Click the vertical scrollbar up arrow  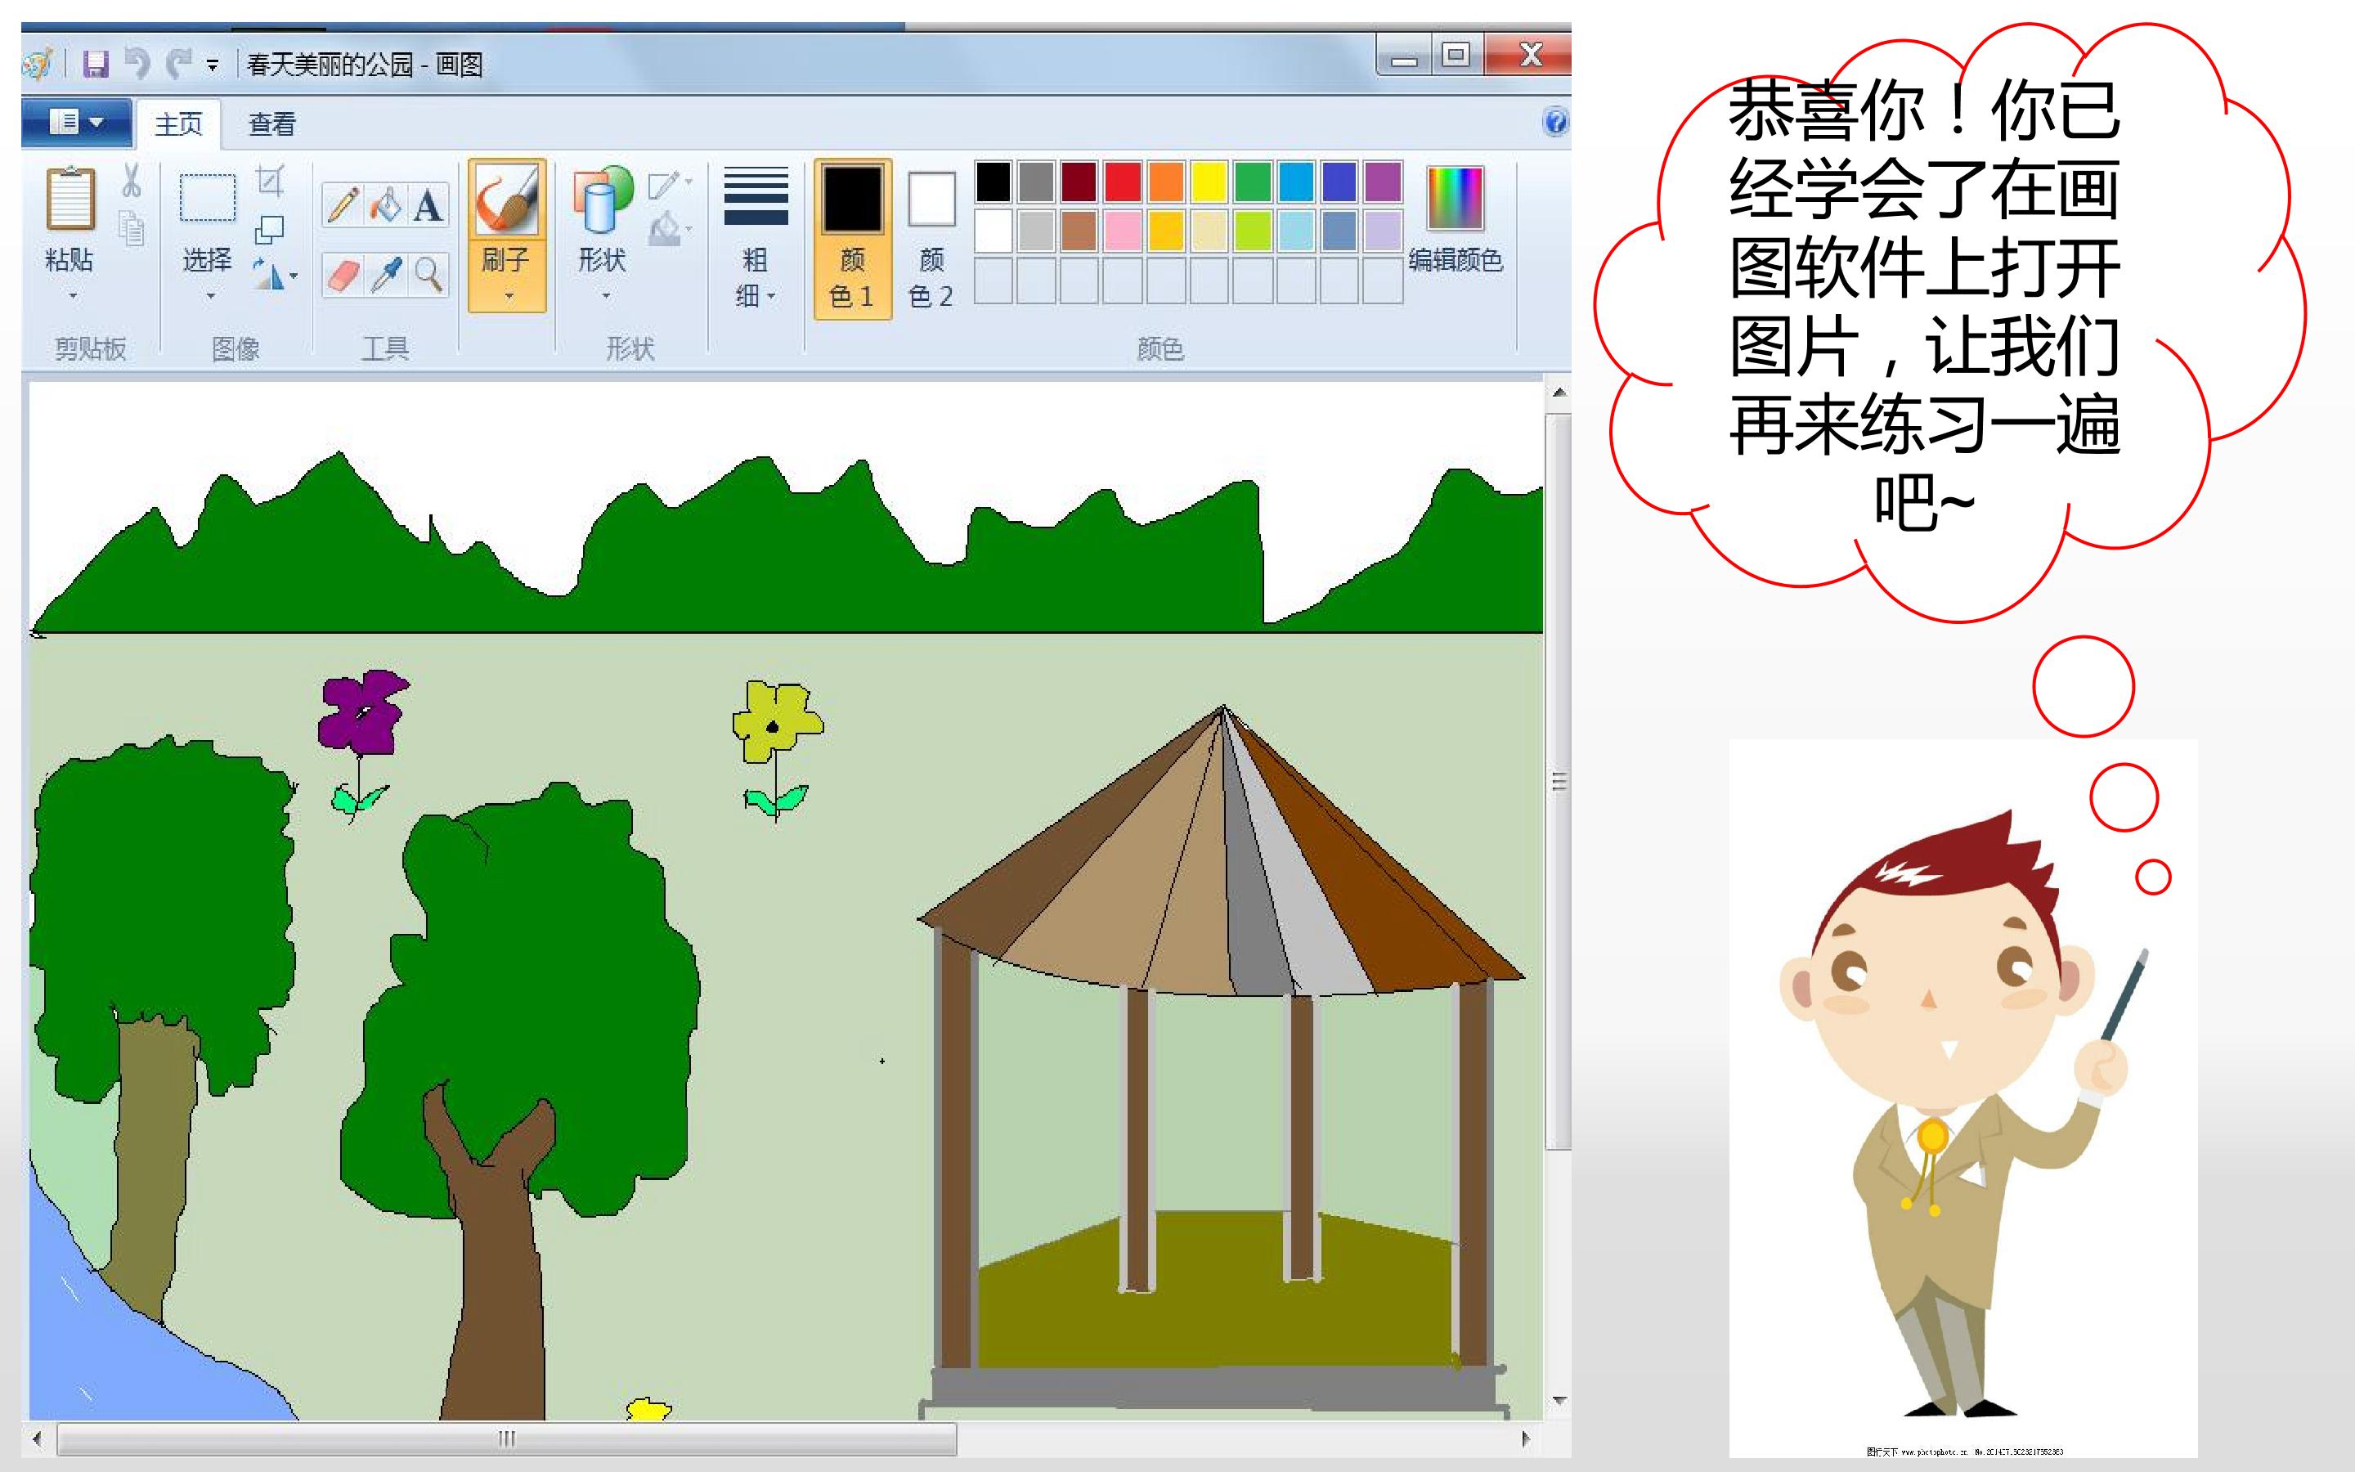tap(1559, 393)
